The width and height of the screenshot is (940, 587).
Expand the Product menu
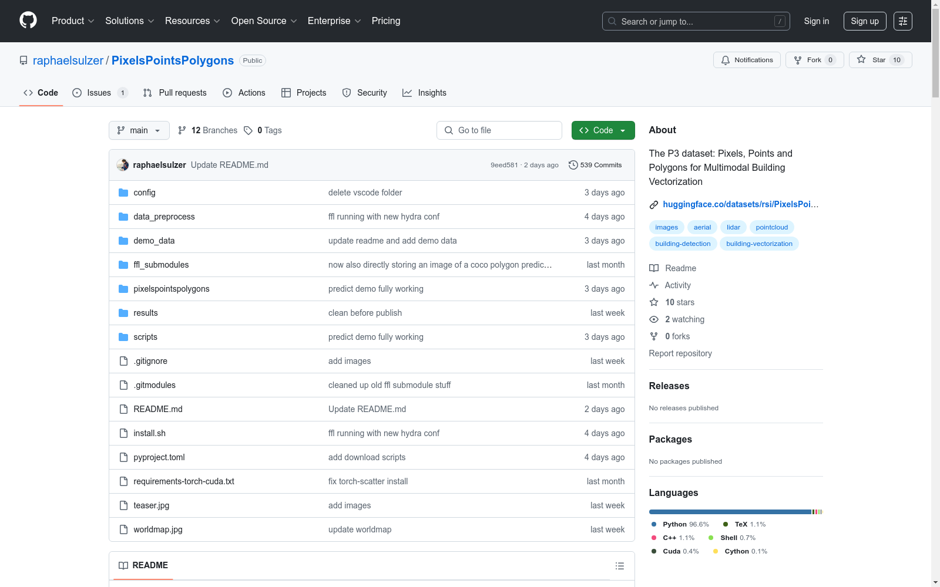(x=73, y=21)
